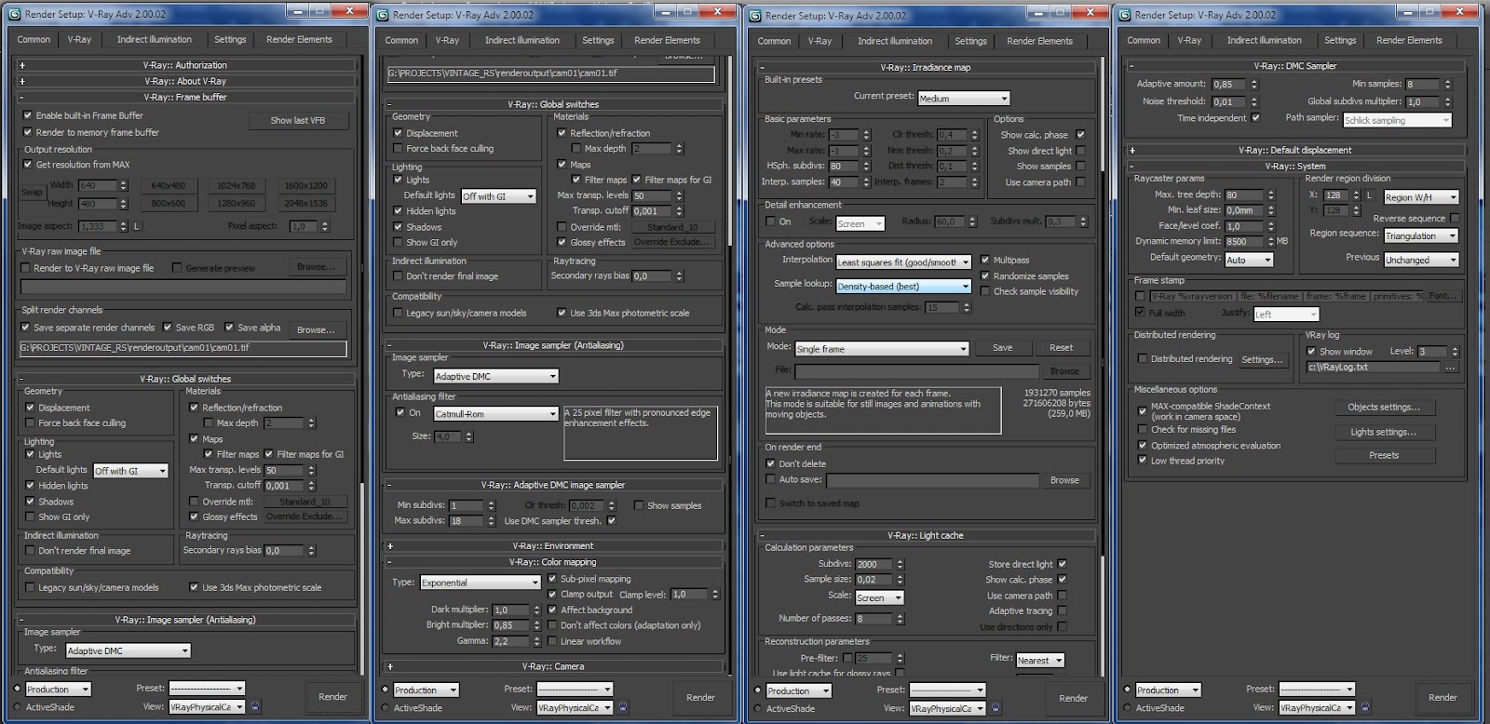
Task: Select the ActiveShade radio button in the leftmost window
Action: [18, 707]
